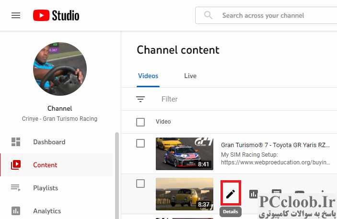This screenshot has width=337, height=219.
Task: Click the Playlists list icon
Action: pyautogui.click(x=16, y=188)
